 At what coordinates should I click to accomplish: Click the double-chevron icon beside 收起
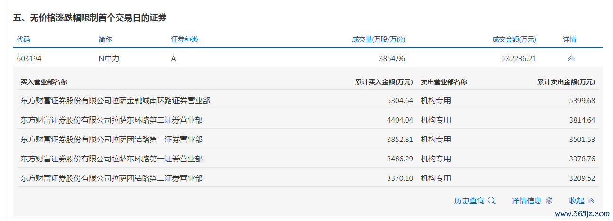tap(591, 201)
